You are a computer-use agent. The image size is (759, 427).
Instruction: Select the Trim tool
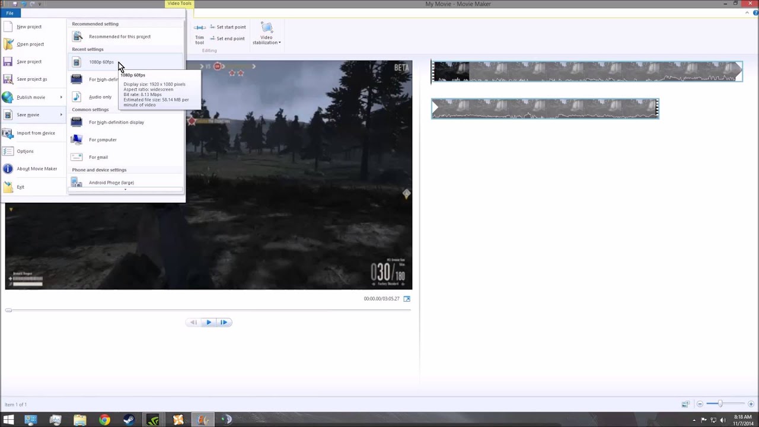coord(200,34)
